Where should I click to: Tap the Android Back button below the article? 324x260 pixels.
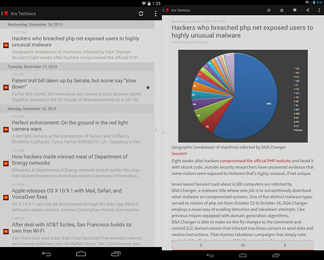coord(210,256)
